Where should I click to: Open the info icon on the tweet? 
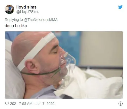pos(120,104)
